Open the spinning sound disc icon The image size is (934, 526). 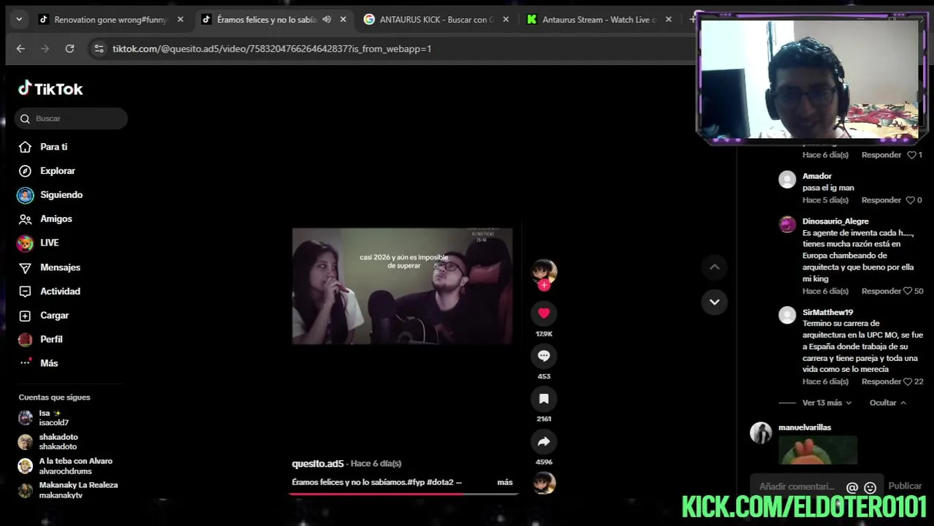pyautogui.click(x=544, y=483)
